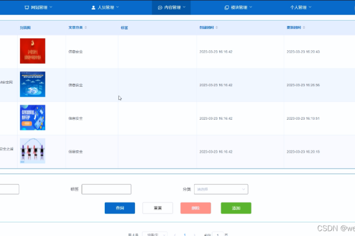Viewport: 355px width, 236px height.
Task: Click update time 2023-03-23 16:20:43
Action: point(303,52)
